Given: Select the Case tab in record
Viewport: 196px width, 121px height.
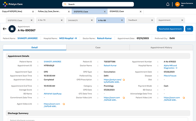Looking at the screenshot, I should coord(98,47).
